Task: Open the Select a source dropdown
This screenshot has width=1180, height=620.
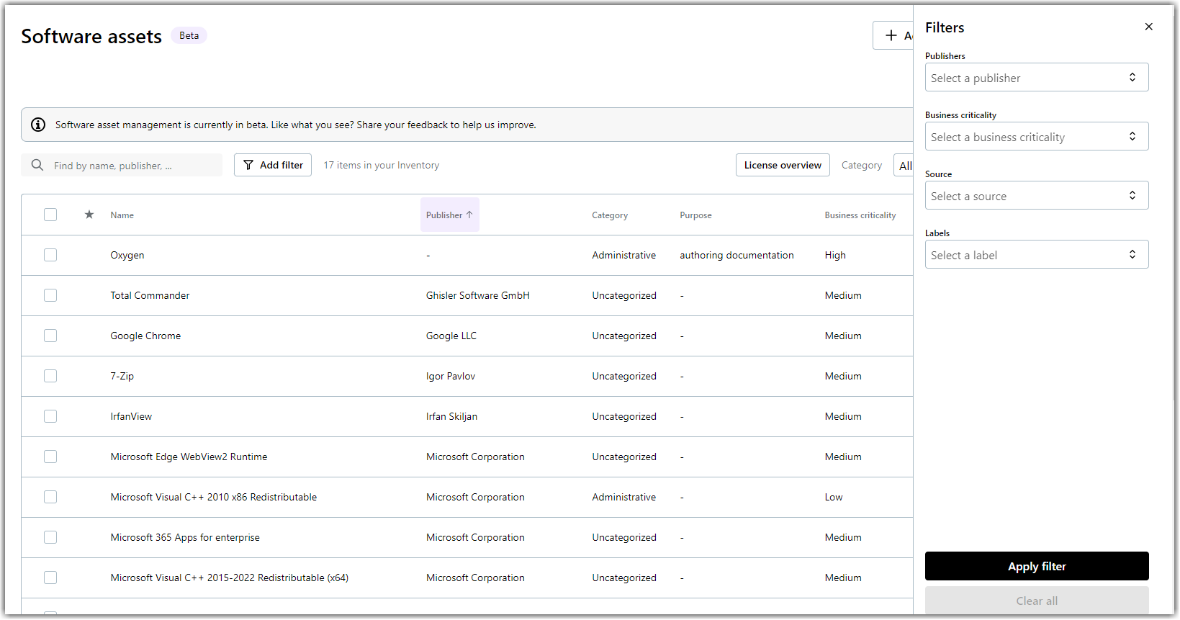Action: [1037, 195]
